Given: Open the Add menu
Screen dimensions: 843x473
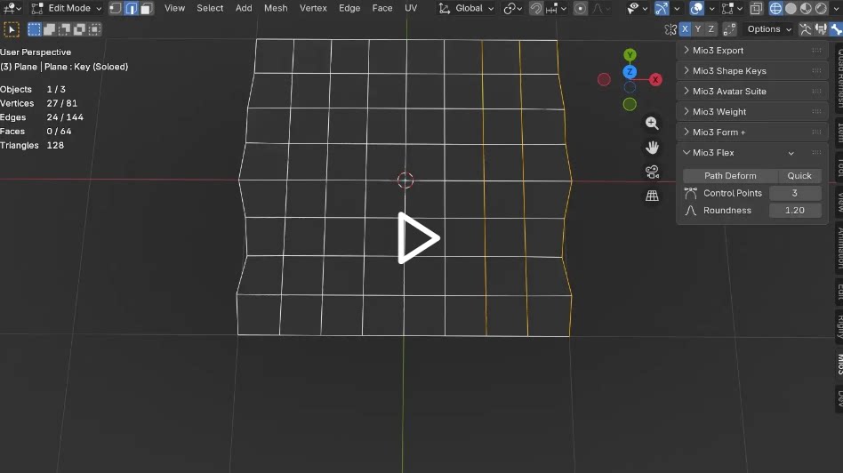Looking at the screenshot, I should tap(244, 8).
